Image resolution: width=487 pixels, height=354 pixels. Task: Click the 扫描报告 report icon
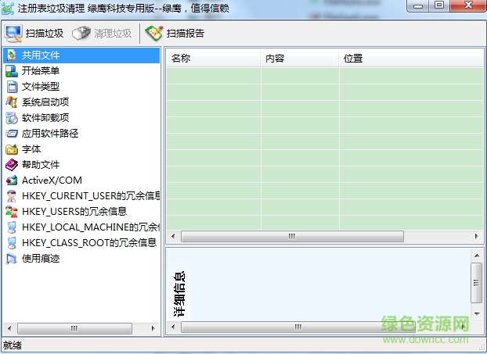154,34
